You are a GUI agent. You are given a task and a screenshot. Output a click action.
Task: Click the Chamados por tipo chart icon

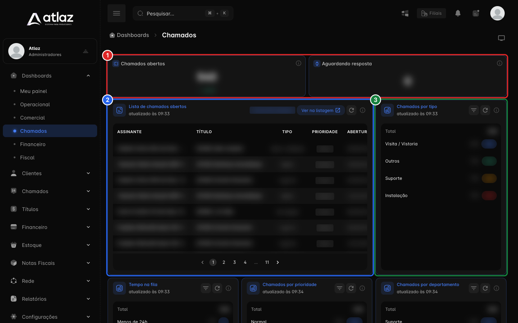[x=387, y=110]
